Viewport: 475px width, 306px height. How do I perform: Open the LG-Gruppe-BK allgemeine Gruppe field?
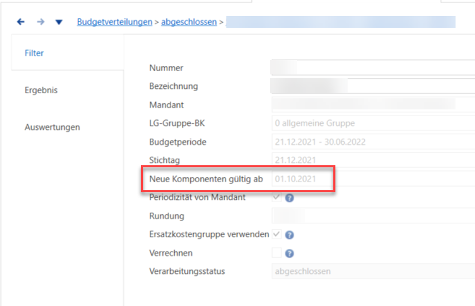tap(373, 123)
